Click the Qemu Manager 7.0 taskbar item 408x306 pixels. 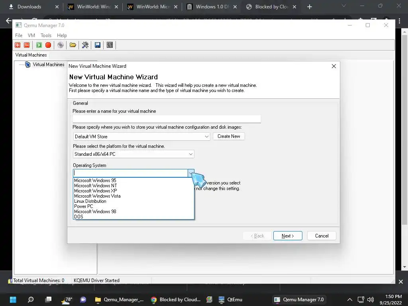pos(299,300)
